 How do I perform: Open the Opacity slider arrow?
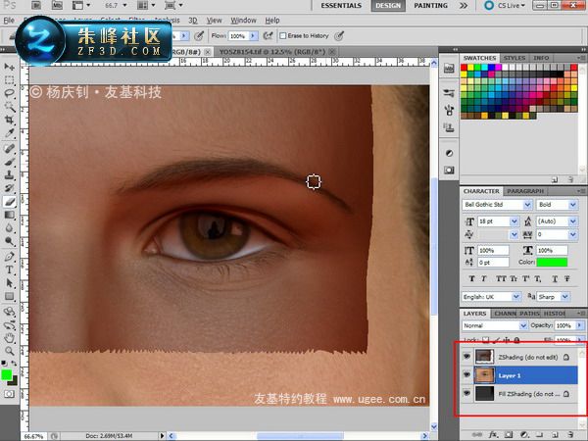point(580,325)
